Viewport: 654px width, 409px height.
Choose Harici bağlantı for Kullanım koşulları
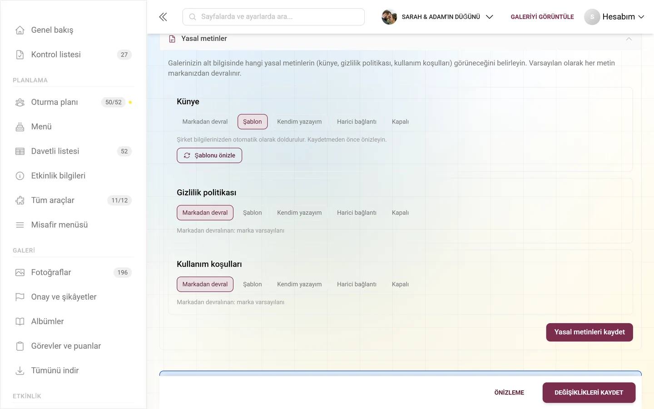[x=357, y=284]
